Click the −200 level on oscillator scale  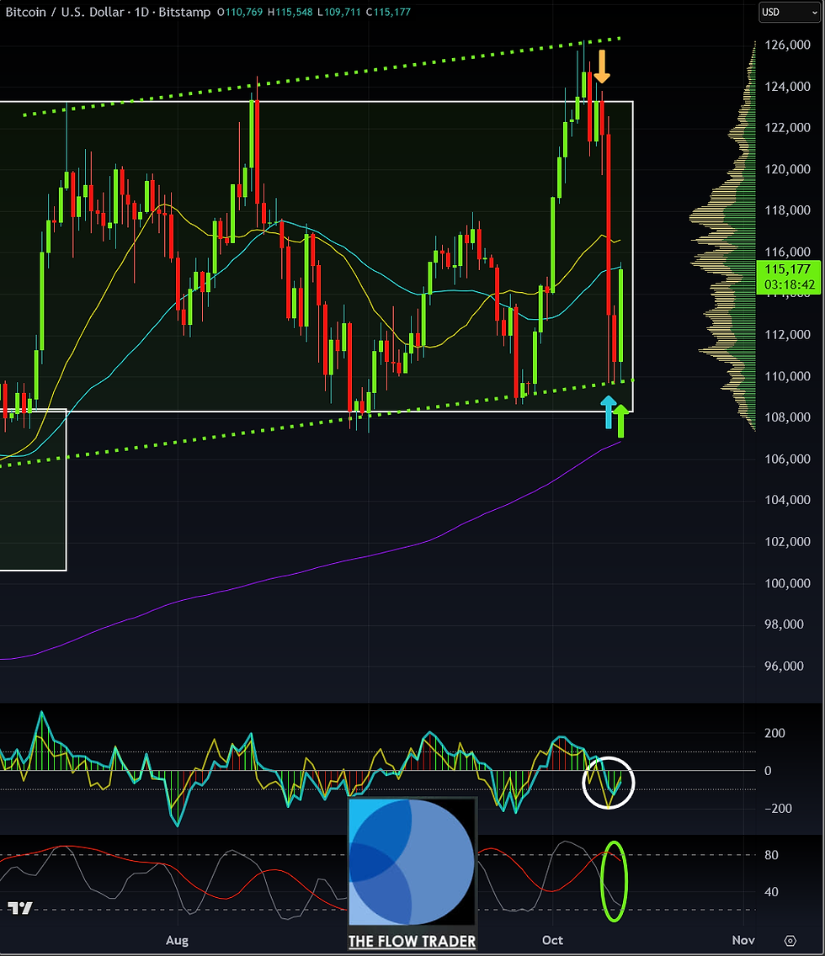778,809
